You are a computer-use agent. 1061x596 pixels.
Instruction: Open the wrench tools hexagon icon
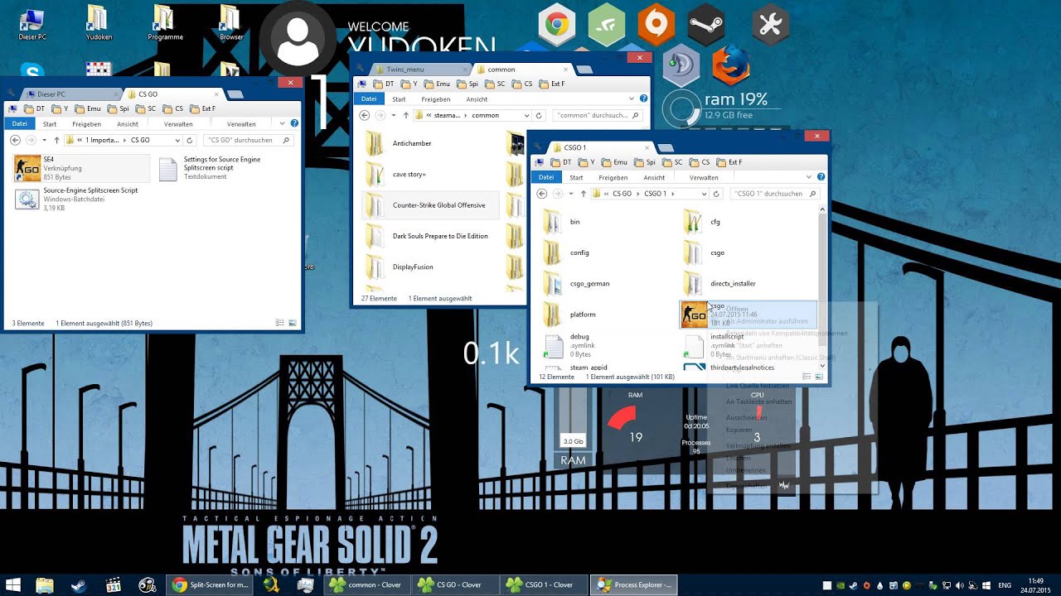click(x=770, y=25)
